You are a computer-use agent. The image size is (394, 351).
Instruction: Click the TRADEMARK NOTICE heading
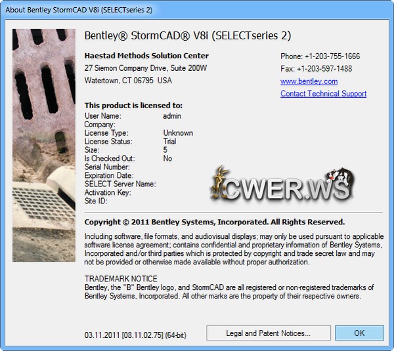(121, 279)
